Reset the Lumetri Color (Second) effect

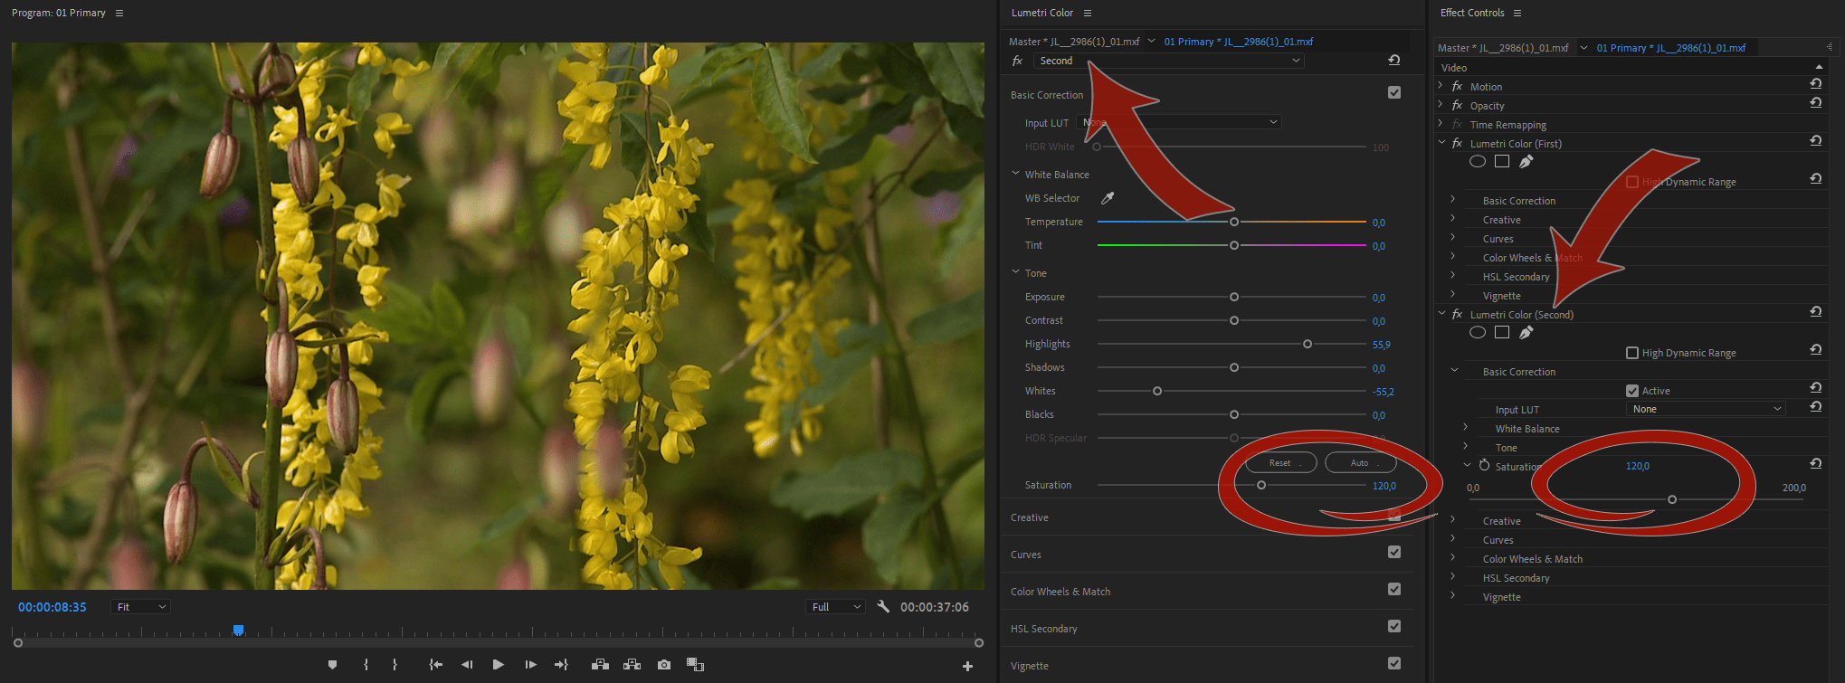tap(1816, 312)
